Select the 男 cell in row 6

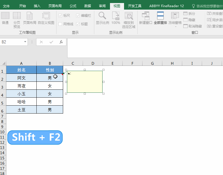[50, 109]
